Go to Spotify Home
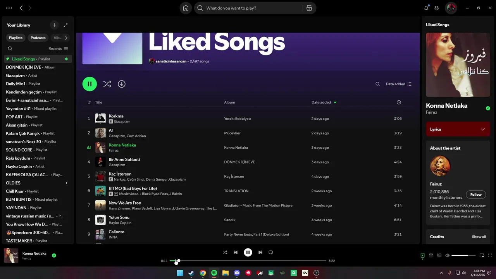 pyautogui.click(x=186, y=8)
